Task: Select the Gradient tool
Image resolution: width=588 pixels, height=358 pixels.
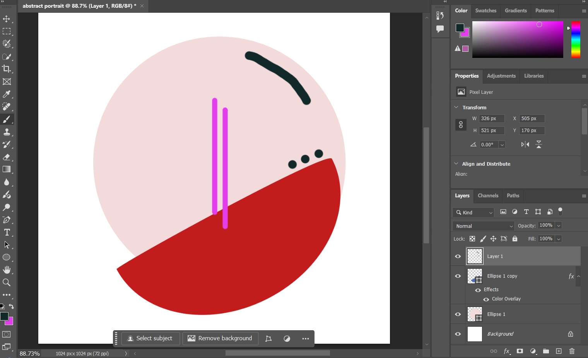Action: point(7,169)
